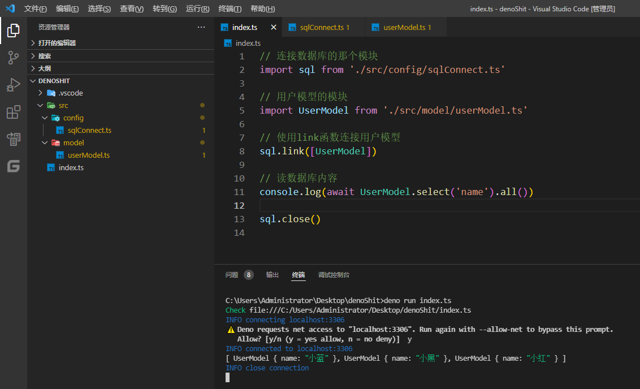Expand the .vscode folder chevron

coord(40,93)
